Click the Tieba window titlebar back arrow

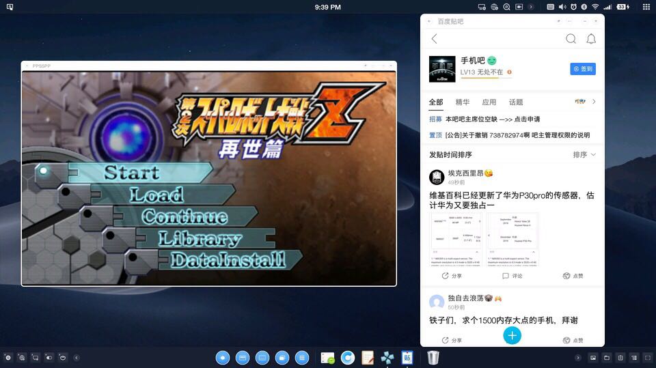429,21
